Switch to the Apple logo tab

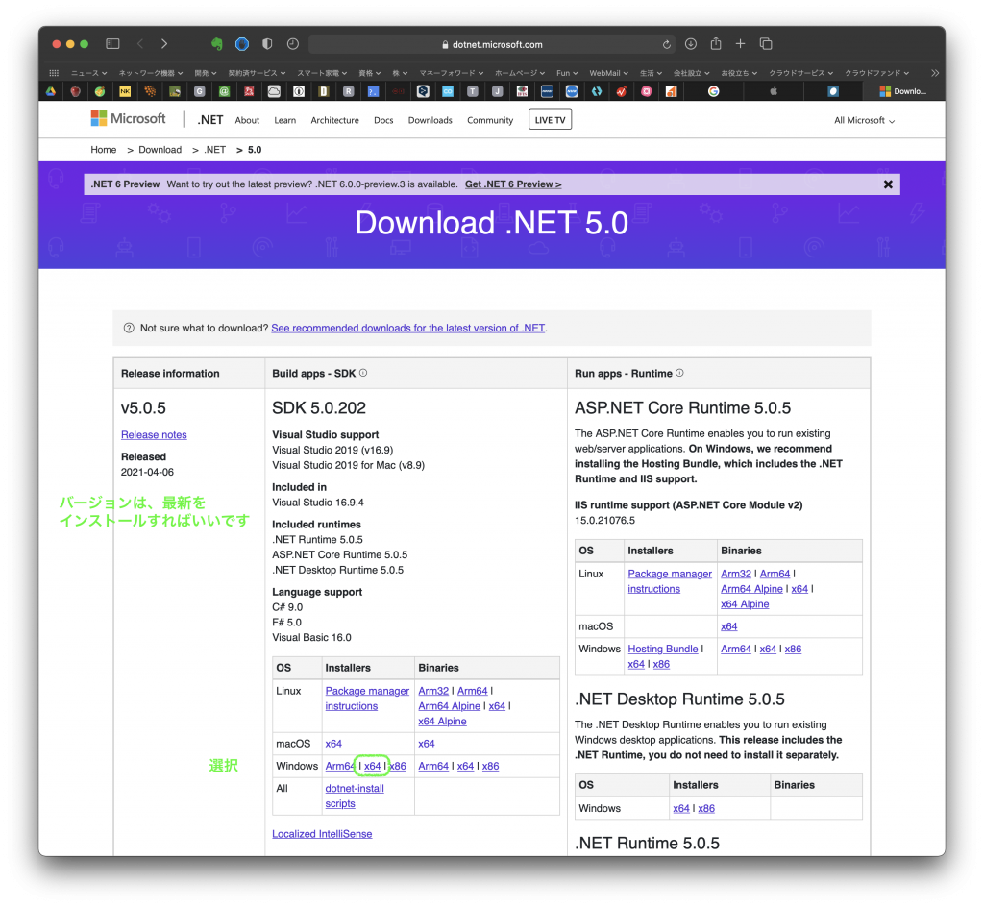coord(774,91)
